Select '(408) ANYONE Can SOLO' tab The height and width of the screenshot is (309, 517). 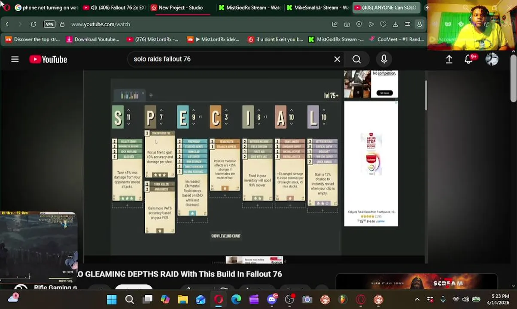tap(386, 8)
